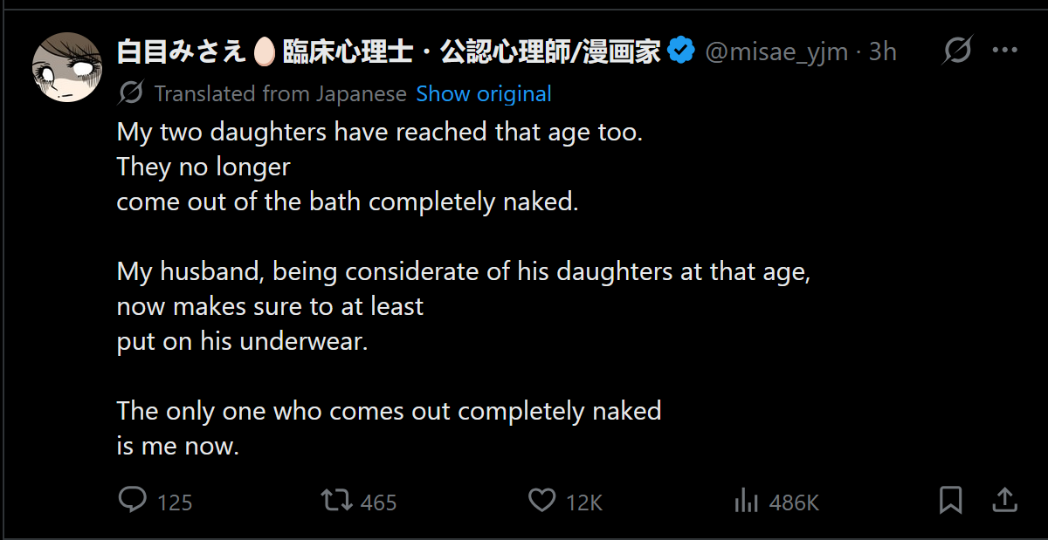Open the three-dot More menu
This screenshot has height=540, width=1048.
[x=1005, y=51]
